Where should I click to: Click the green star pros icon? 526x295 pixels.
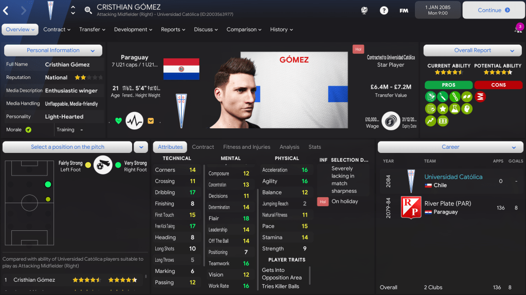tap(443, 108)
